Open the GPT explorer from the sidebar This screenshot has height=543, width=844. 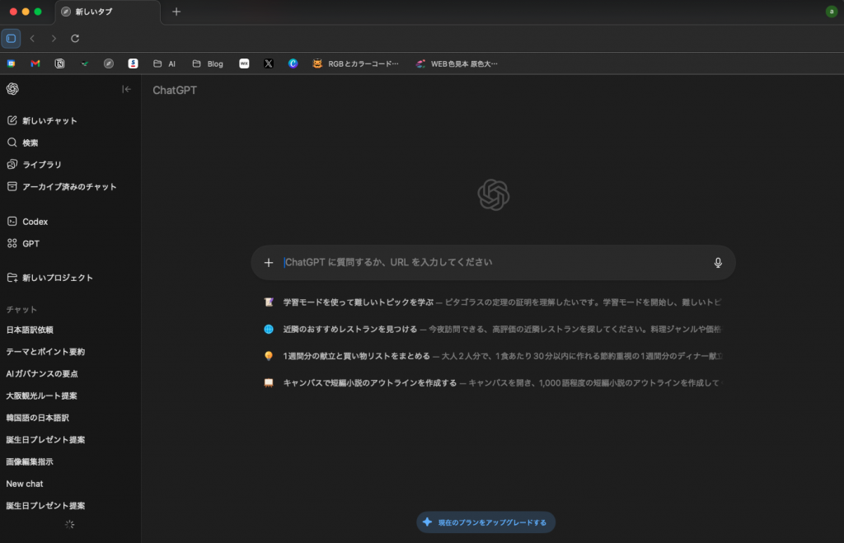pos(30,243)
